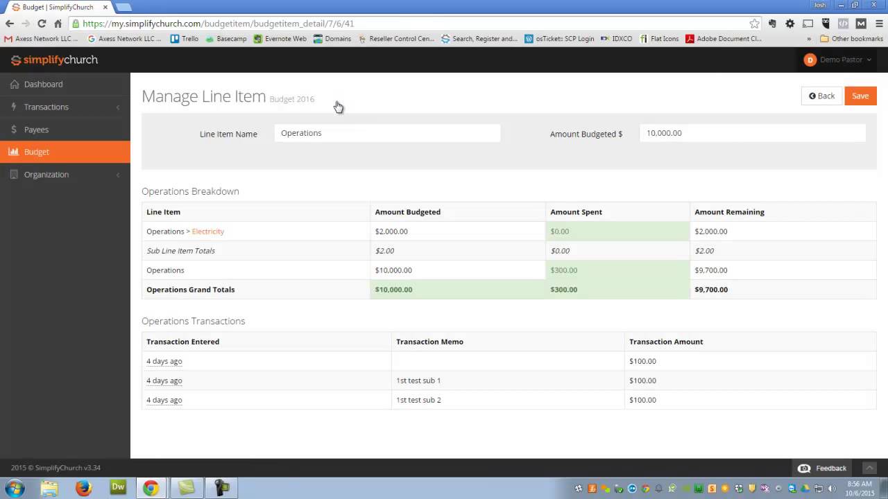Click the browser Forward arrow
This screenshot has height=499, width=888.
pyautogui.click(x=26, y=24)
